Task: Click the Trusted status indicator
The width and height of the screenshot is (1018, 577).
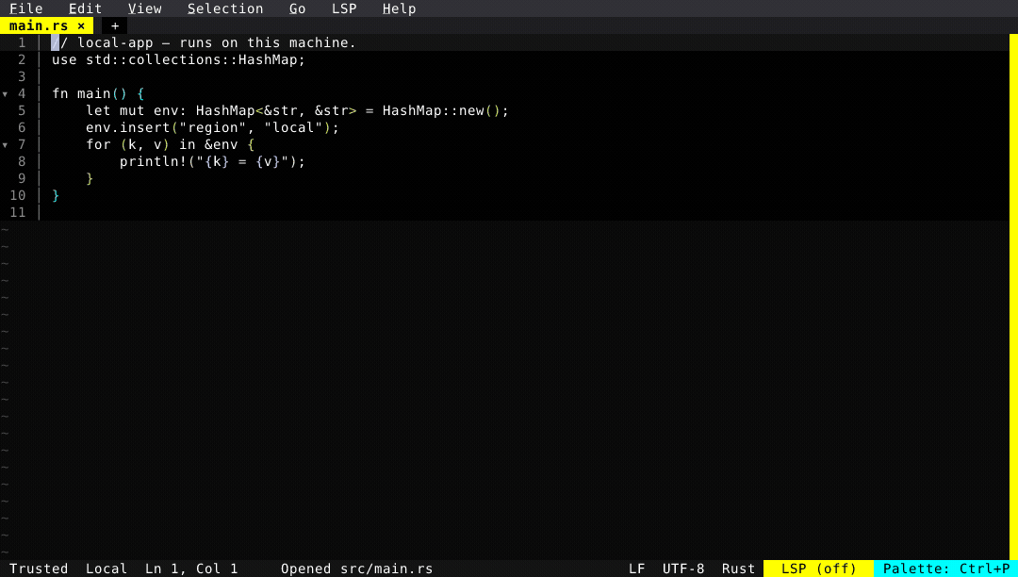Action: tap(39, 569)
